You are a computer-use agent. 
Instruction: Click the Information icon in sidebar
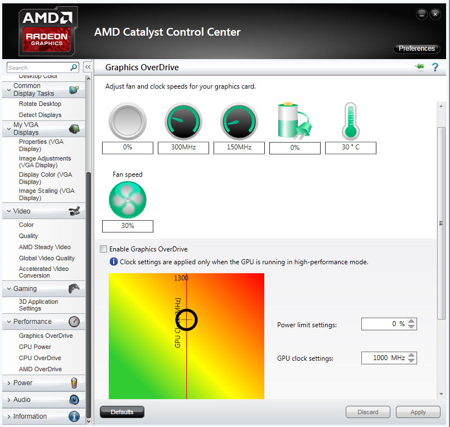(x=74, y=416)
